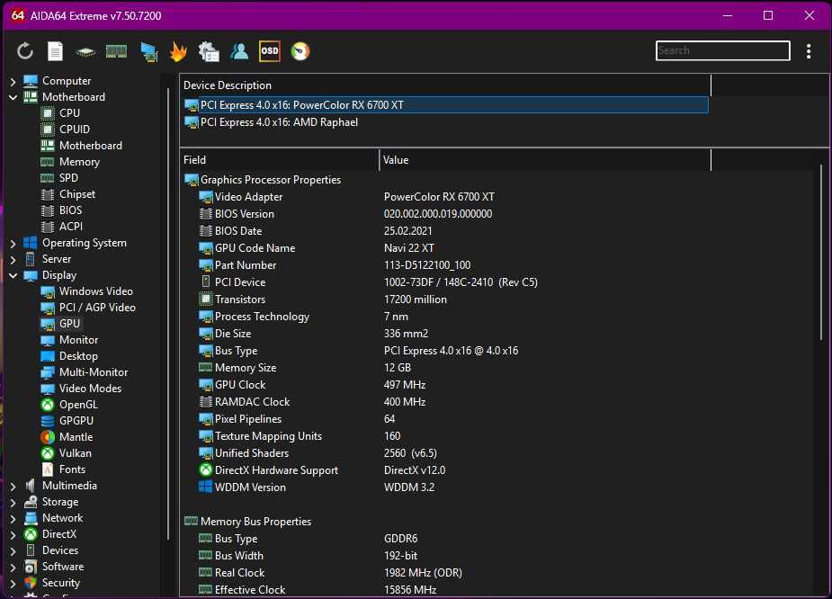Click the details pane vertical scrollbar
This screenshot has width=832, height=599.
pos(821,252)
